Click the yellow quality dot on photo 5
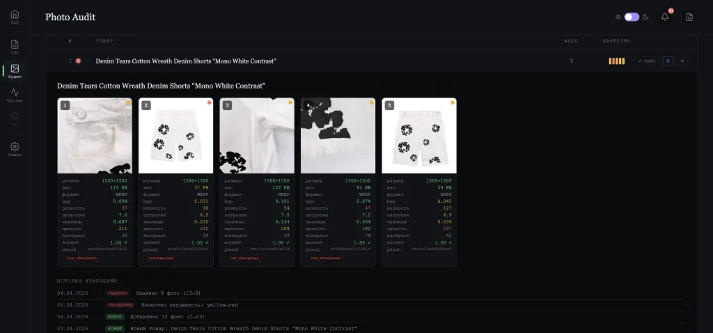The width and height of the screenshot is (713, 333). (453, 103)
